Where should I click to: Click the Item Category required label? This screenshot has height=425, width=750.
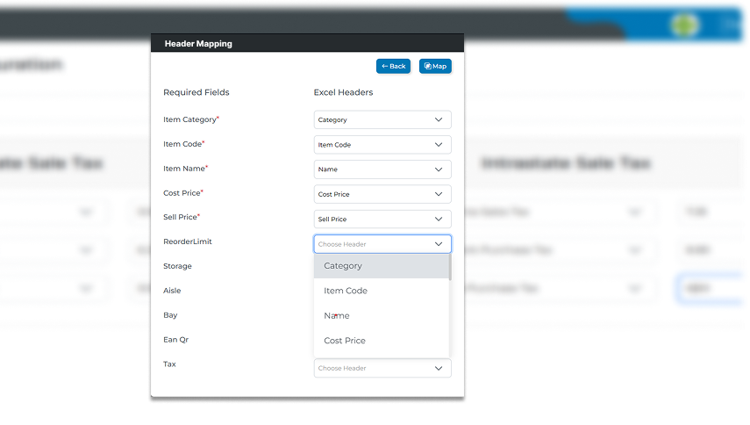click(191, 119)
